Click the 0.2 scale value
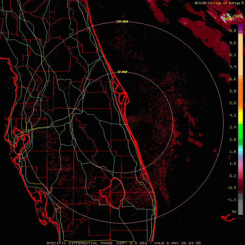This screenshot has height=245, width=245. 233,176
